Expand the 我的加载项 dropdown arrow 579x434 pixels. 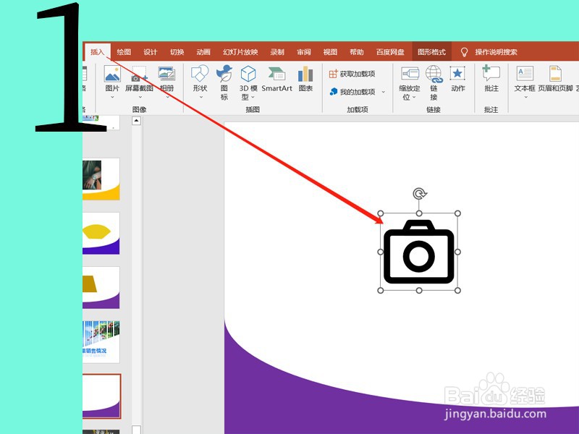(384, 92)
